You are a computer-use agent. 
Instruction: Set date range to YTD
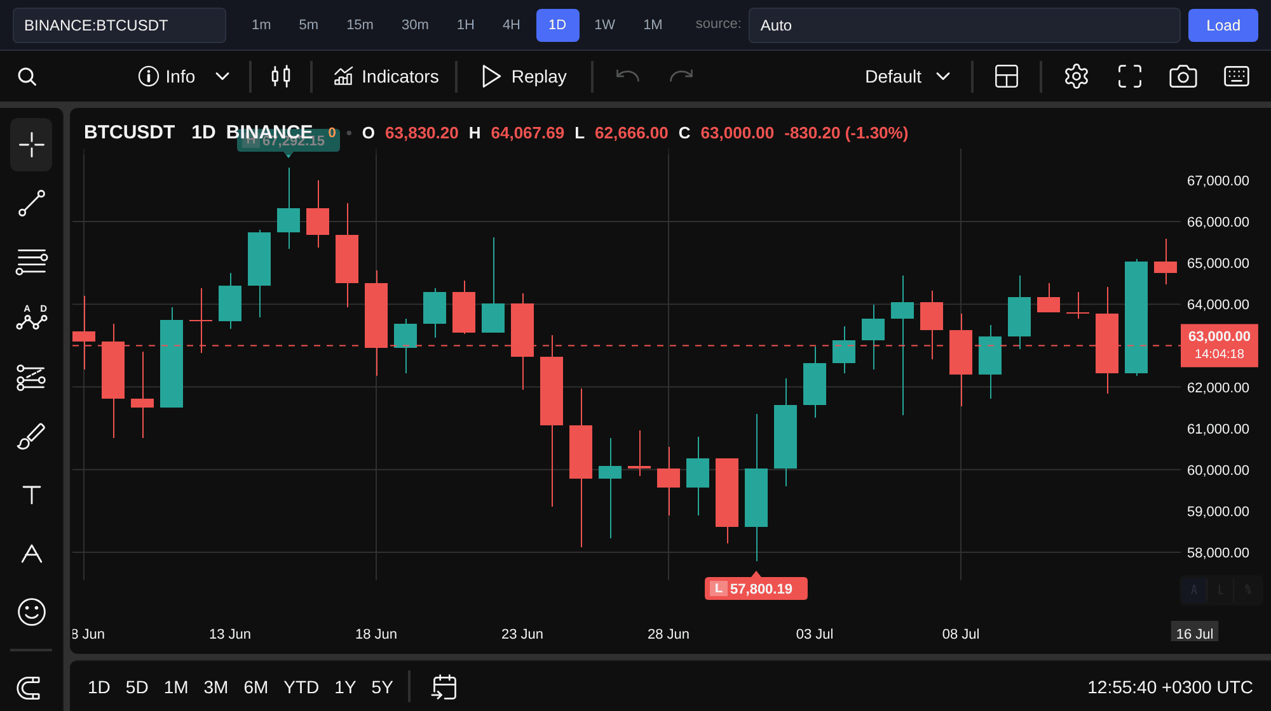click(x=301, y=687)
